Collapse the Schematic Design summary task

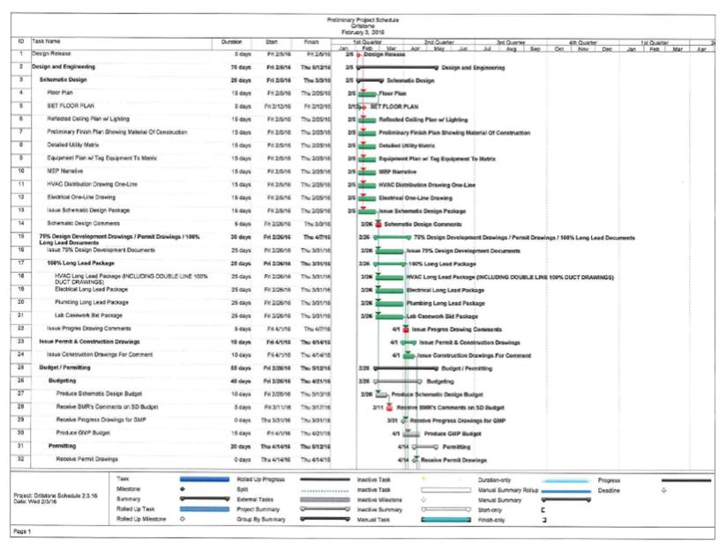click(63, 79)
